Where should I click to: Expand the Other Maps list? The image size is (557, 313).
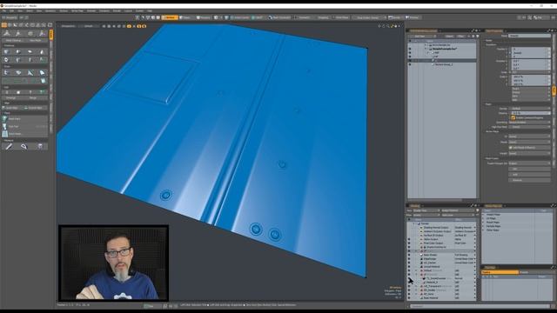(x=484, y=230)
